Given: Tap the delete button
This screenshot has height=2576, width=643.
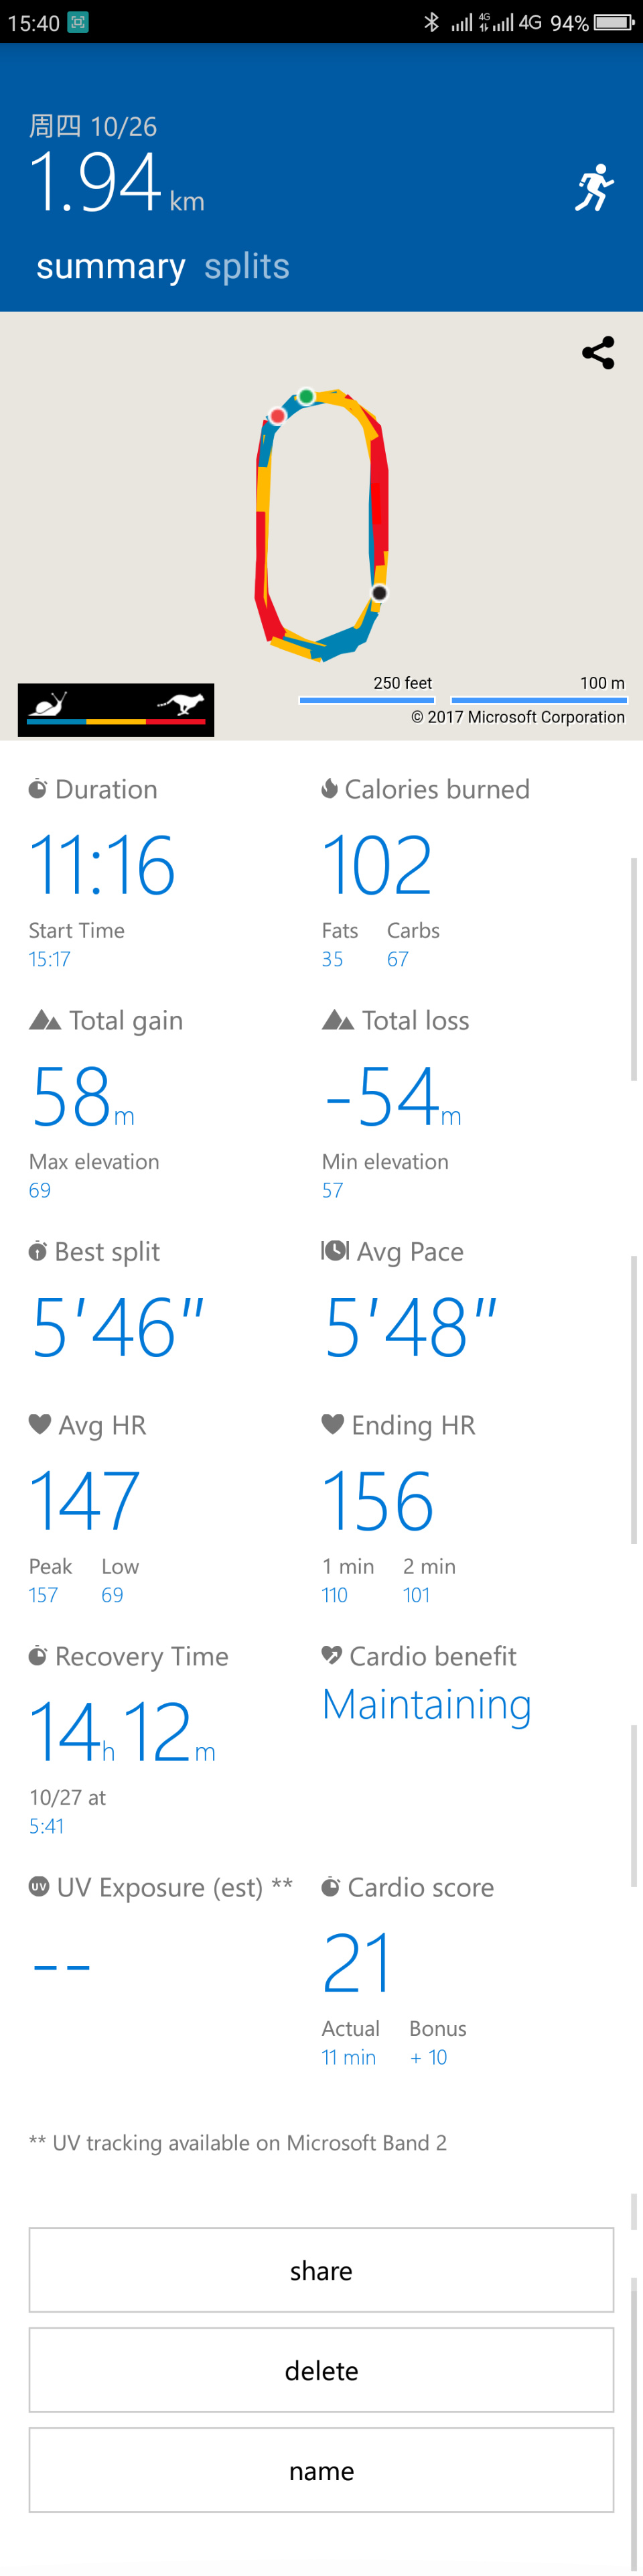Looking at the screenshot, I should (x=321, y=2370).
